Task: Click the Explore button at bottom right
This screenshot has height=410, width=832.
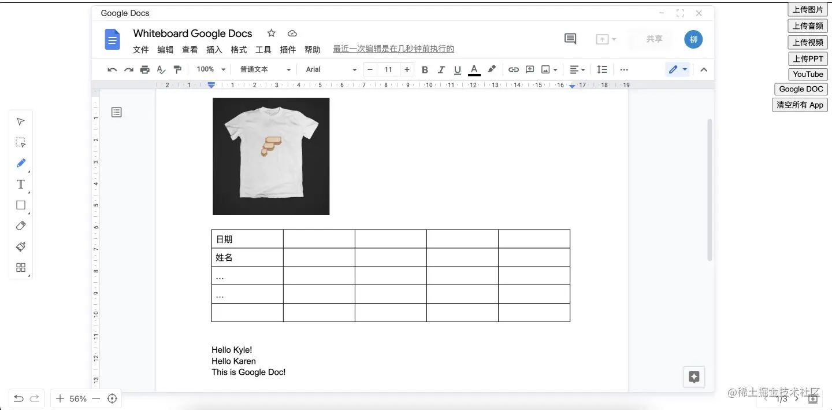Action: tap(694, 378)
